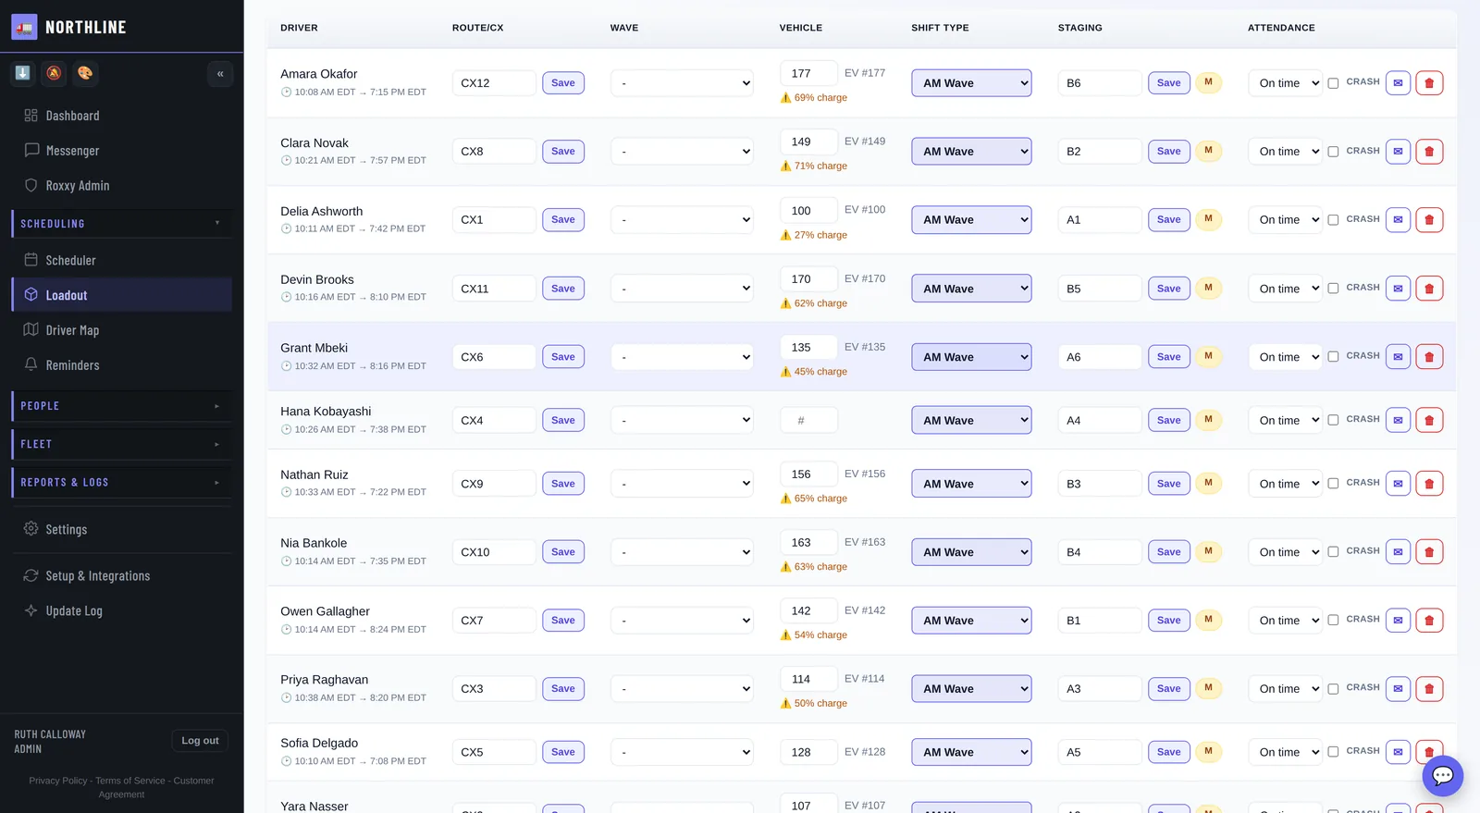This screenshot has height=813, width=1480.
Task: Open Reminders in the sidebar
Action: tap(122, 365)
